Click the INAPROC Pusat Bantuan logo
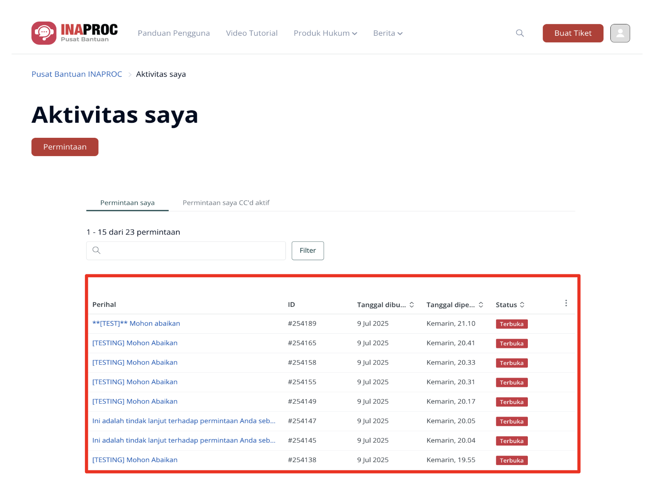 click(74, 33)
